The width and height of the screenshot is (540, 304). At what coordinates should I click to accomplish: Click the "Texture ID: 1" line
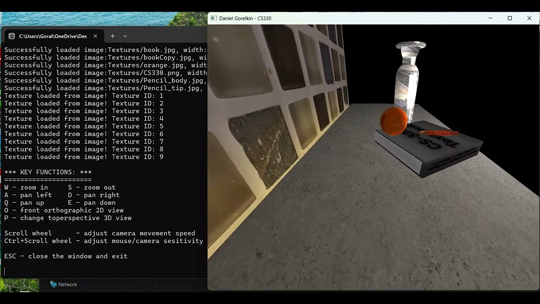click(x=84, y=96)
